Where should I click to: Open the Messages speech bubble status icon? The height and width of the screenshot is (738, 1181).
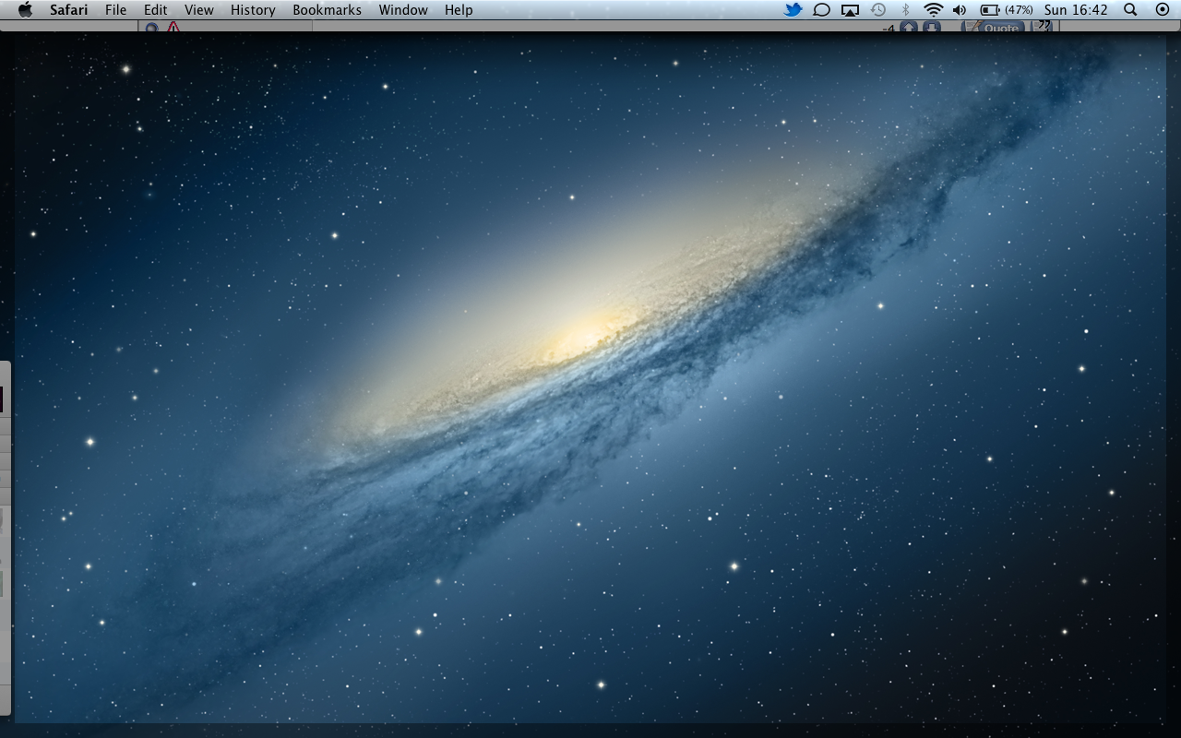821,10
